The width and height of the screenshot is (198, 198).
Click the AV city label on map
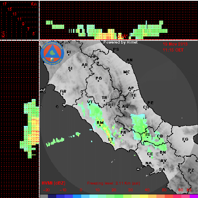click(x=164, y=161)
